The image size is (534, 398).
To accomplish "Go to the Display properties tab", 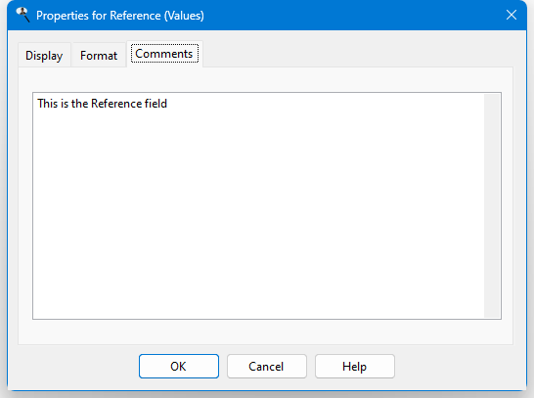I will (x=44, y=55).
